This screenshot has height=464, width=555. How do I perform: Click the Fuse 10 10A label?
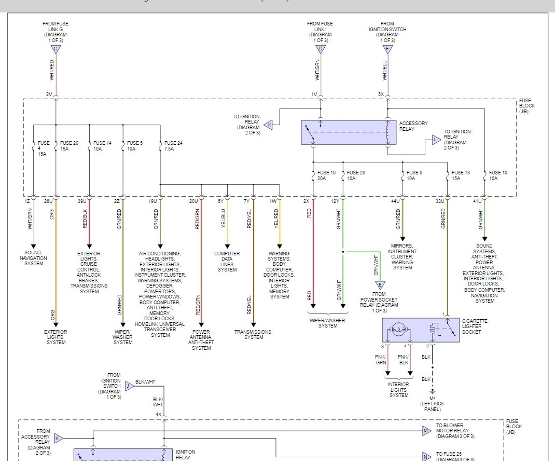point(498,175)
